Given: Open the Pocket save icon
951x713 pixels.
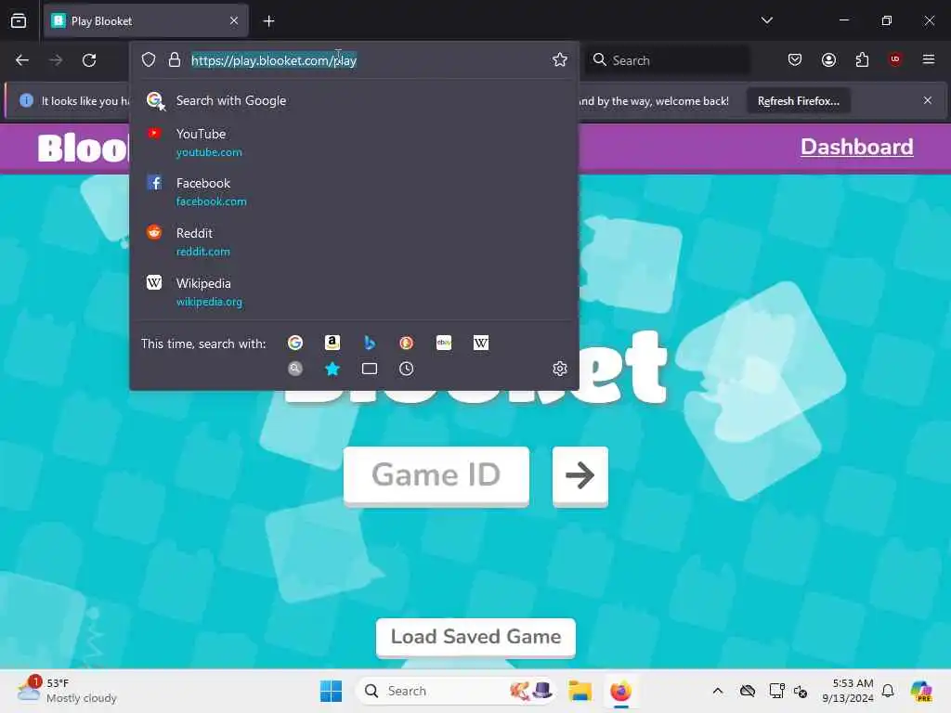Looking at the screenshot, I should click(x=795, y=59).
